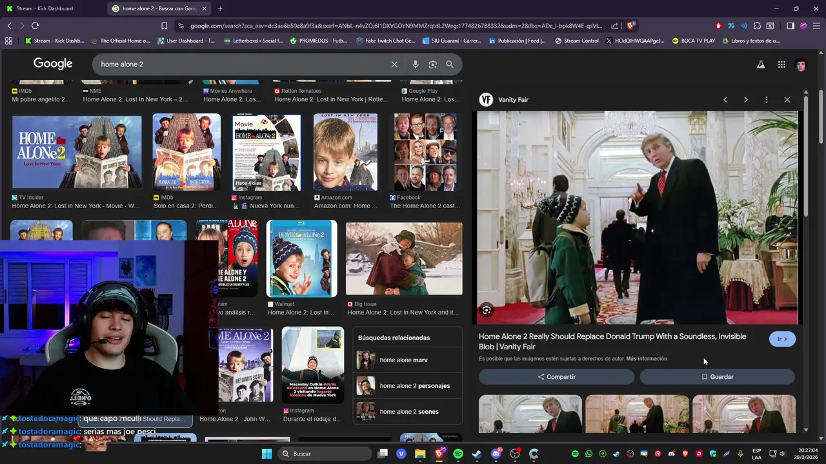The height and width of the screenshot is (464, 826).
Task: Open Instagram Nueva York thumbnail
Action: (267, 152)
